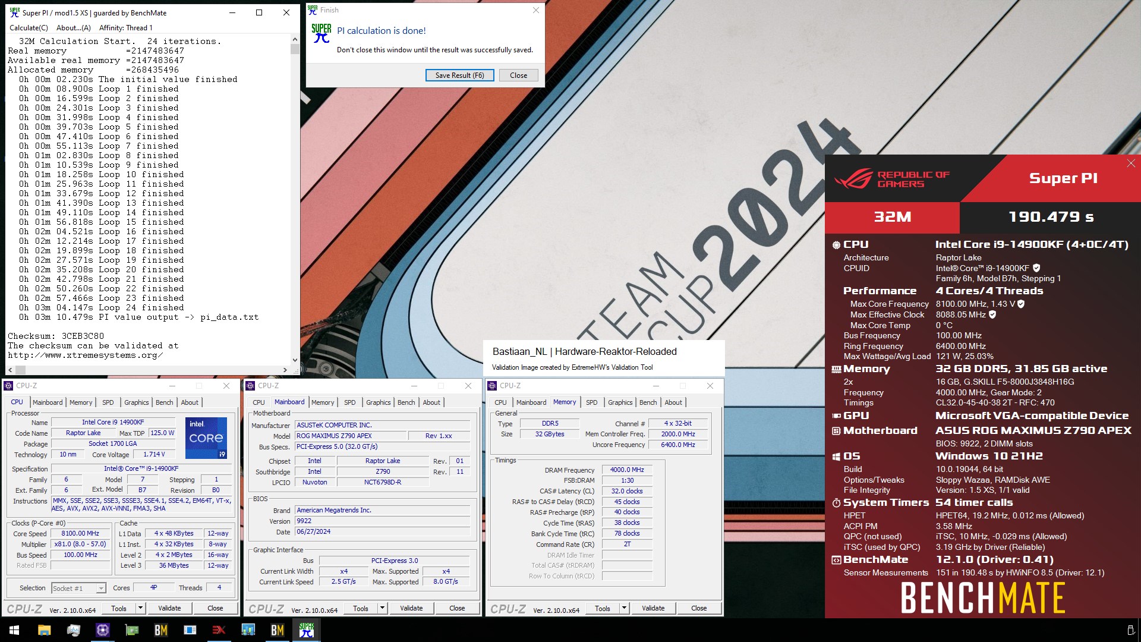Image resolution: width=1141 pixels, height=642 pixels.
Task: Click the Memory section icon in BenchMate panel
Action: [836, 369]
